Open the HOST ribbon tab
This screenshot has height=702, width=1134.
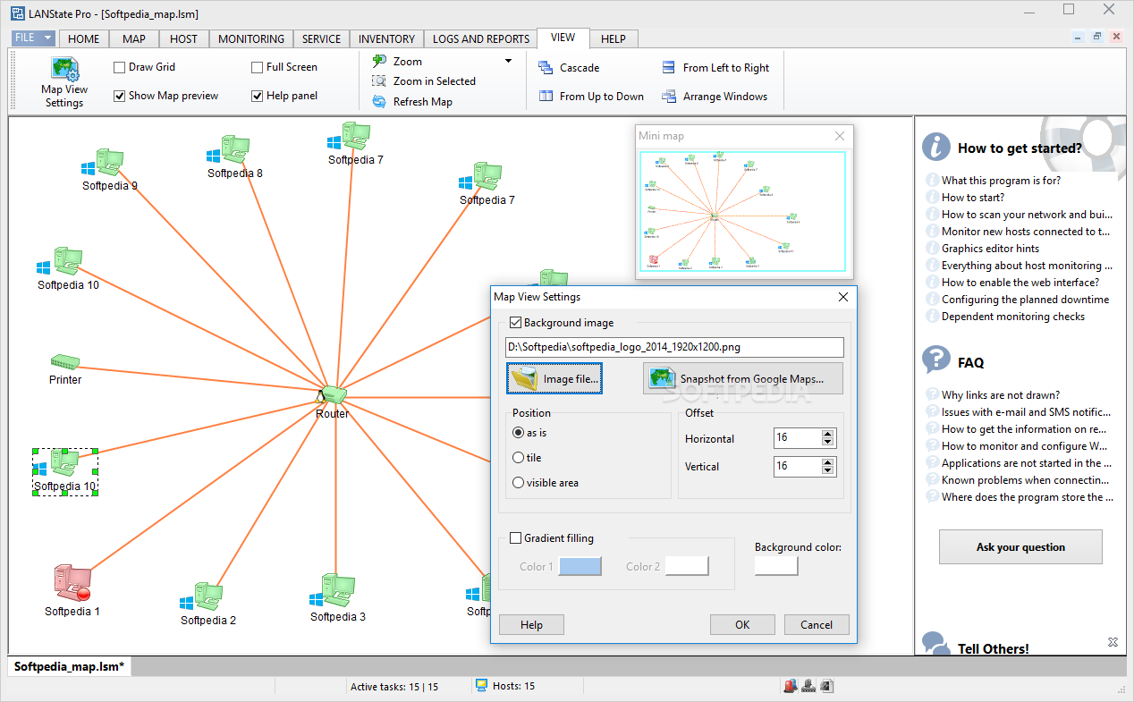pyautogui.click(x=184, y=38)
